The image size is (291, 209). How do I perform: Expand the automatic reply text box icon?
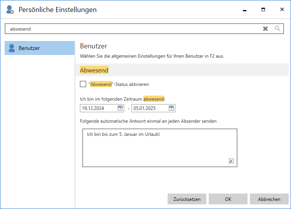coord(231,161)
